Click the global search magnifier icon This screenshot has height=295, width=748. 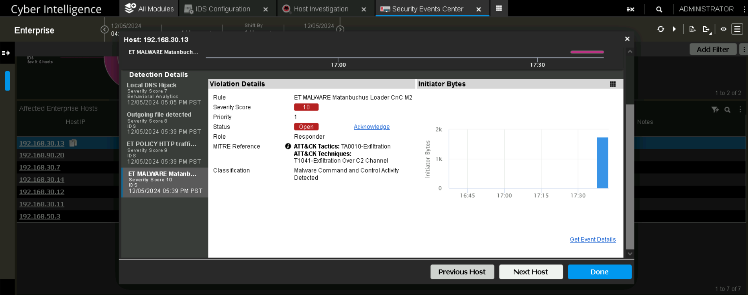659,9
